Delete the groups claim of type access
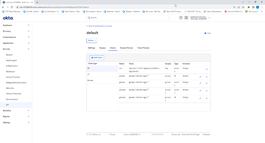The image size is (265, 143). pos(207,83)
